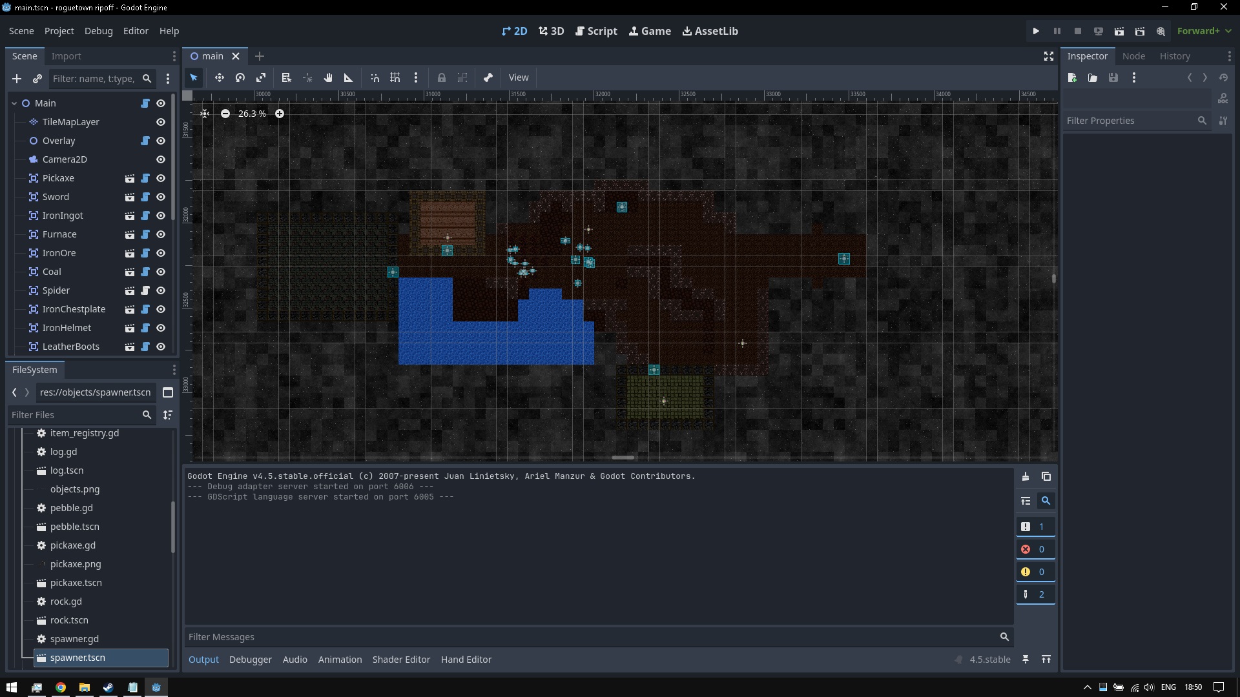Open the Forward+ renderer dropdown
The height and width of the screenshot is (697, 1240).
click(x=1204, y=31)
